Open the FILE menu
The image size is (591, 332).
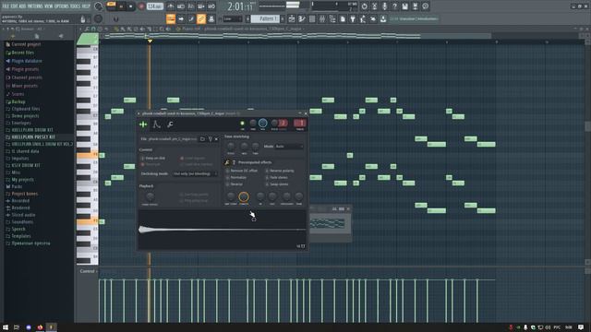(6, 6)
